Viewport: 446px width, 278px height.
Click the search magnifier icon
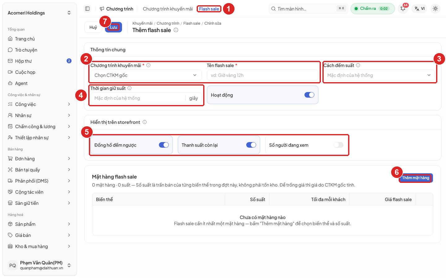[x=273, y=9]
